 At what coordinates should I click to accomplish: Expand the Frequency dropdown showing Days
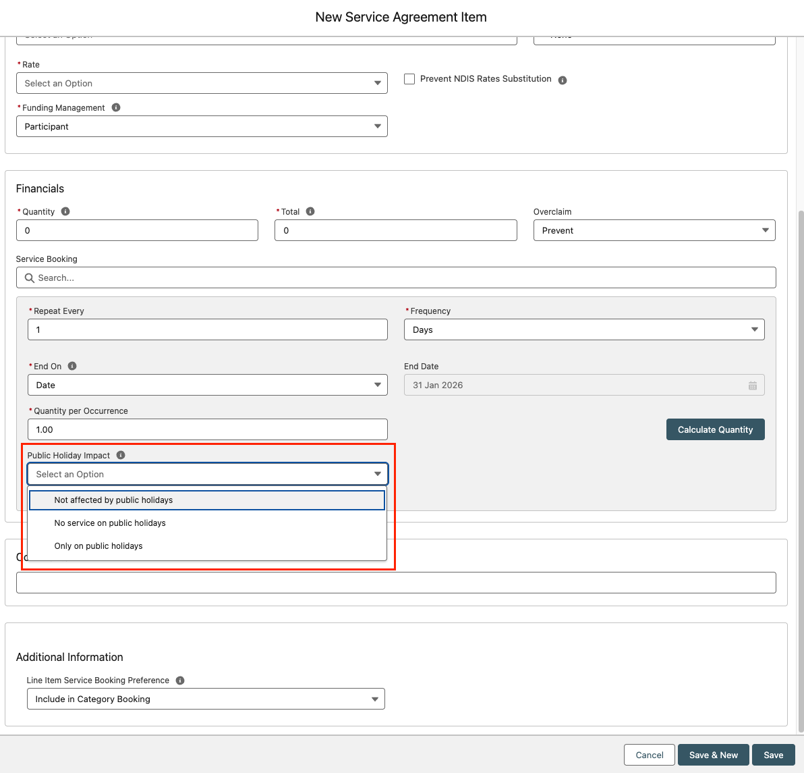[583, 329]
